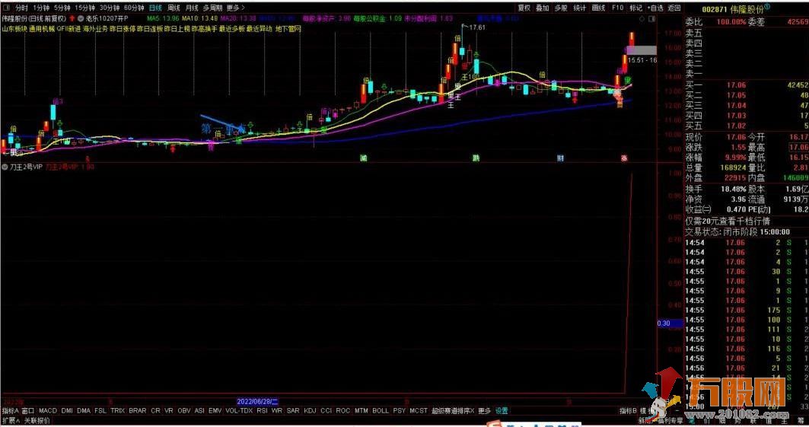The height and width of the screenshot is (427, 809).
Task: Open 统计 statistics
Action: pos(580,8)
